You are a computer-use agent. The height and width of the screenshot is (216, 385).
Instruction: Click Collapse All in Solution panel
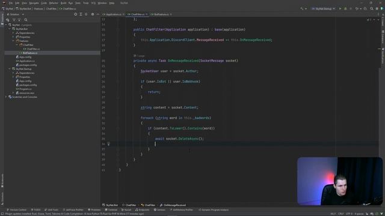pos(86,14)
